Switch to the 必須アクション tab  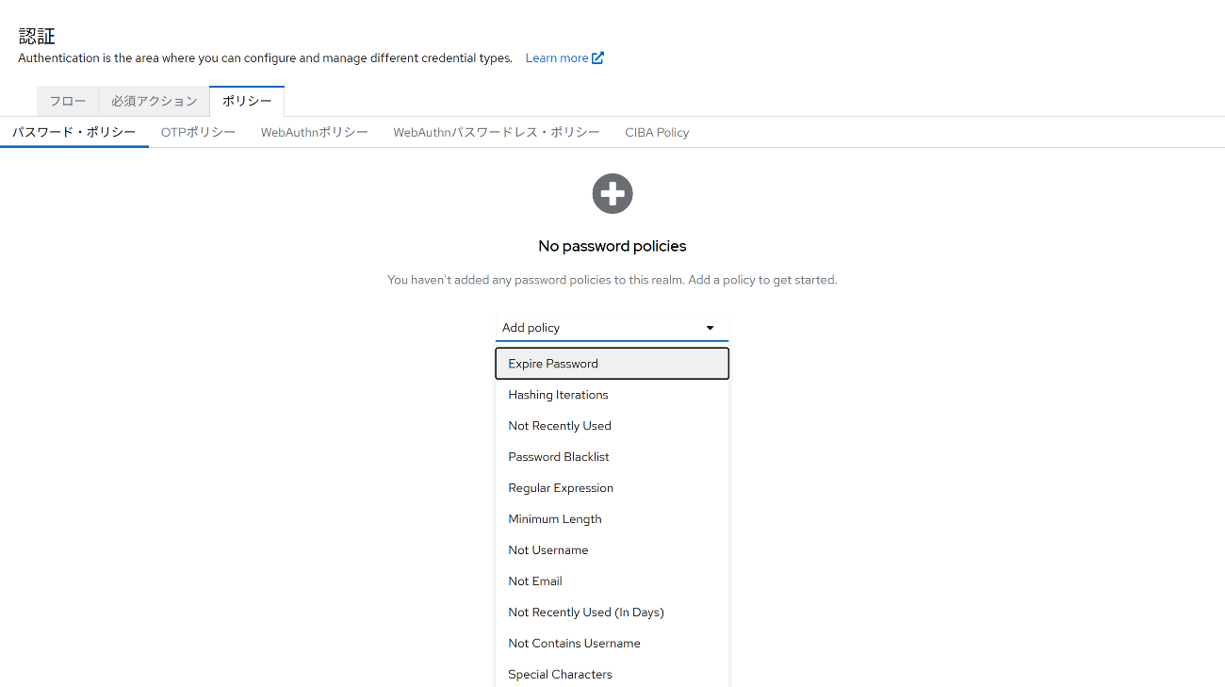[x=154, y=101]
